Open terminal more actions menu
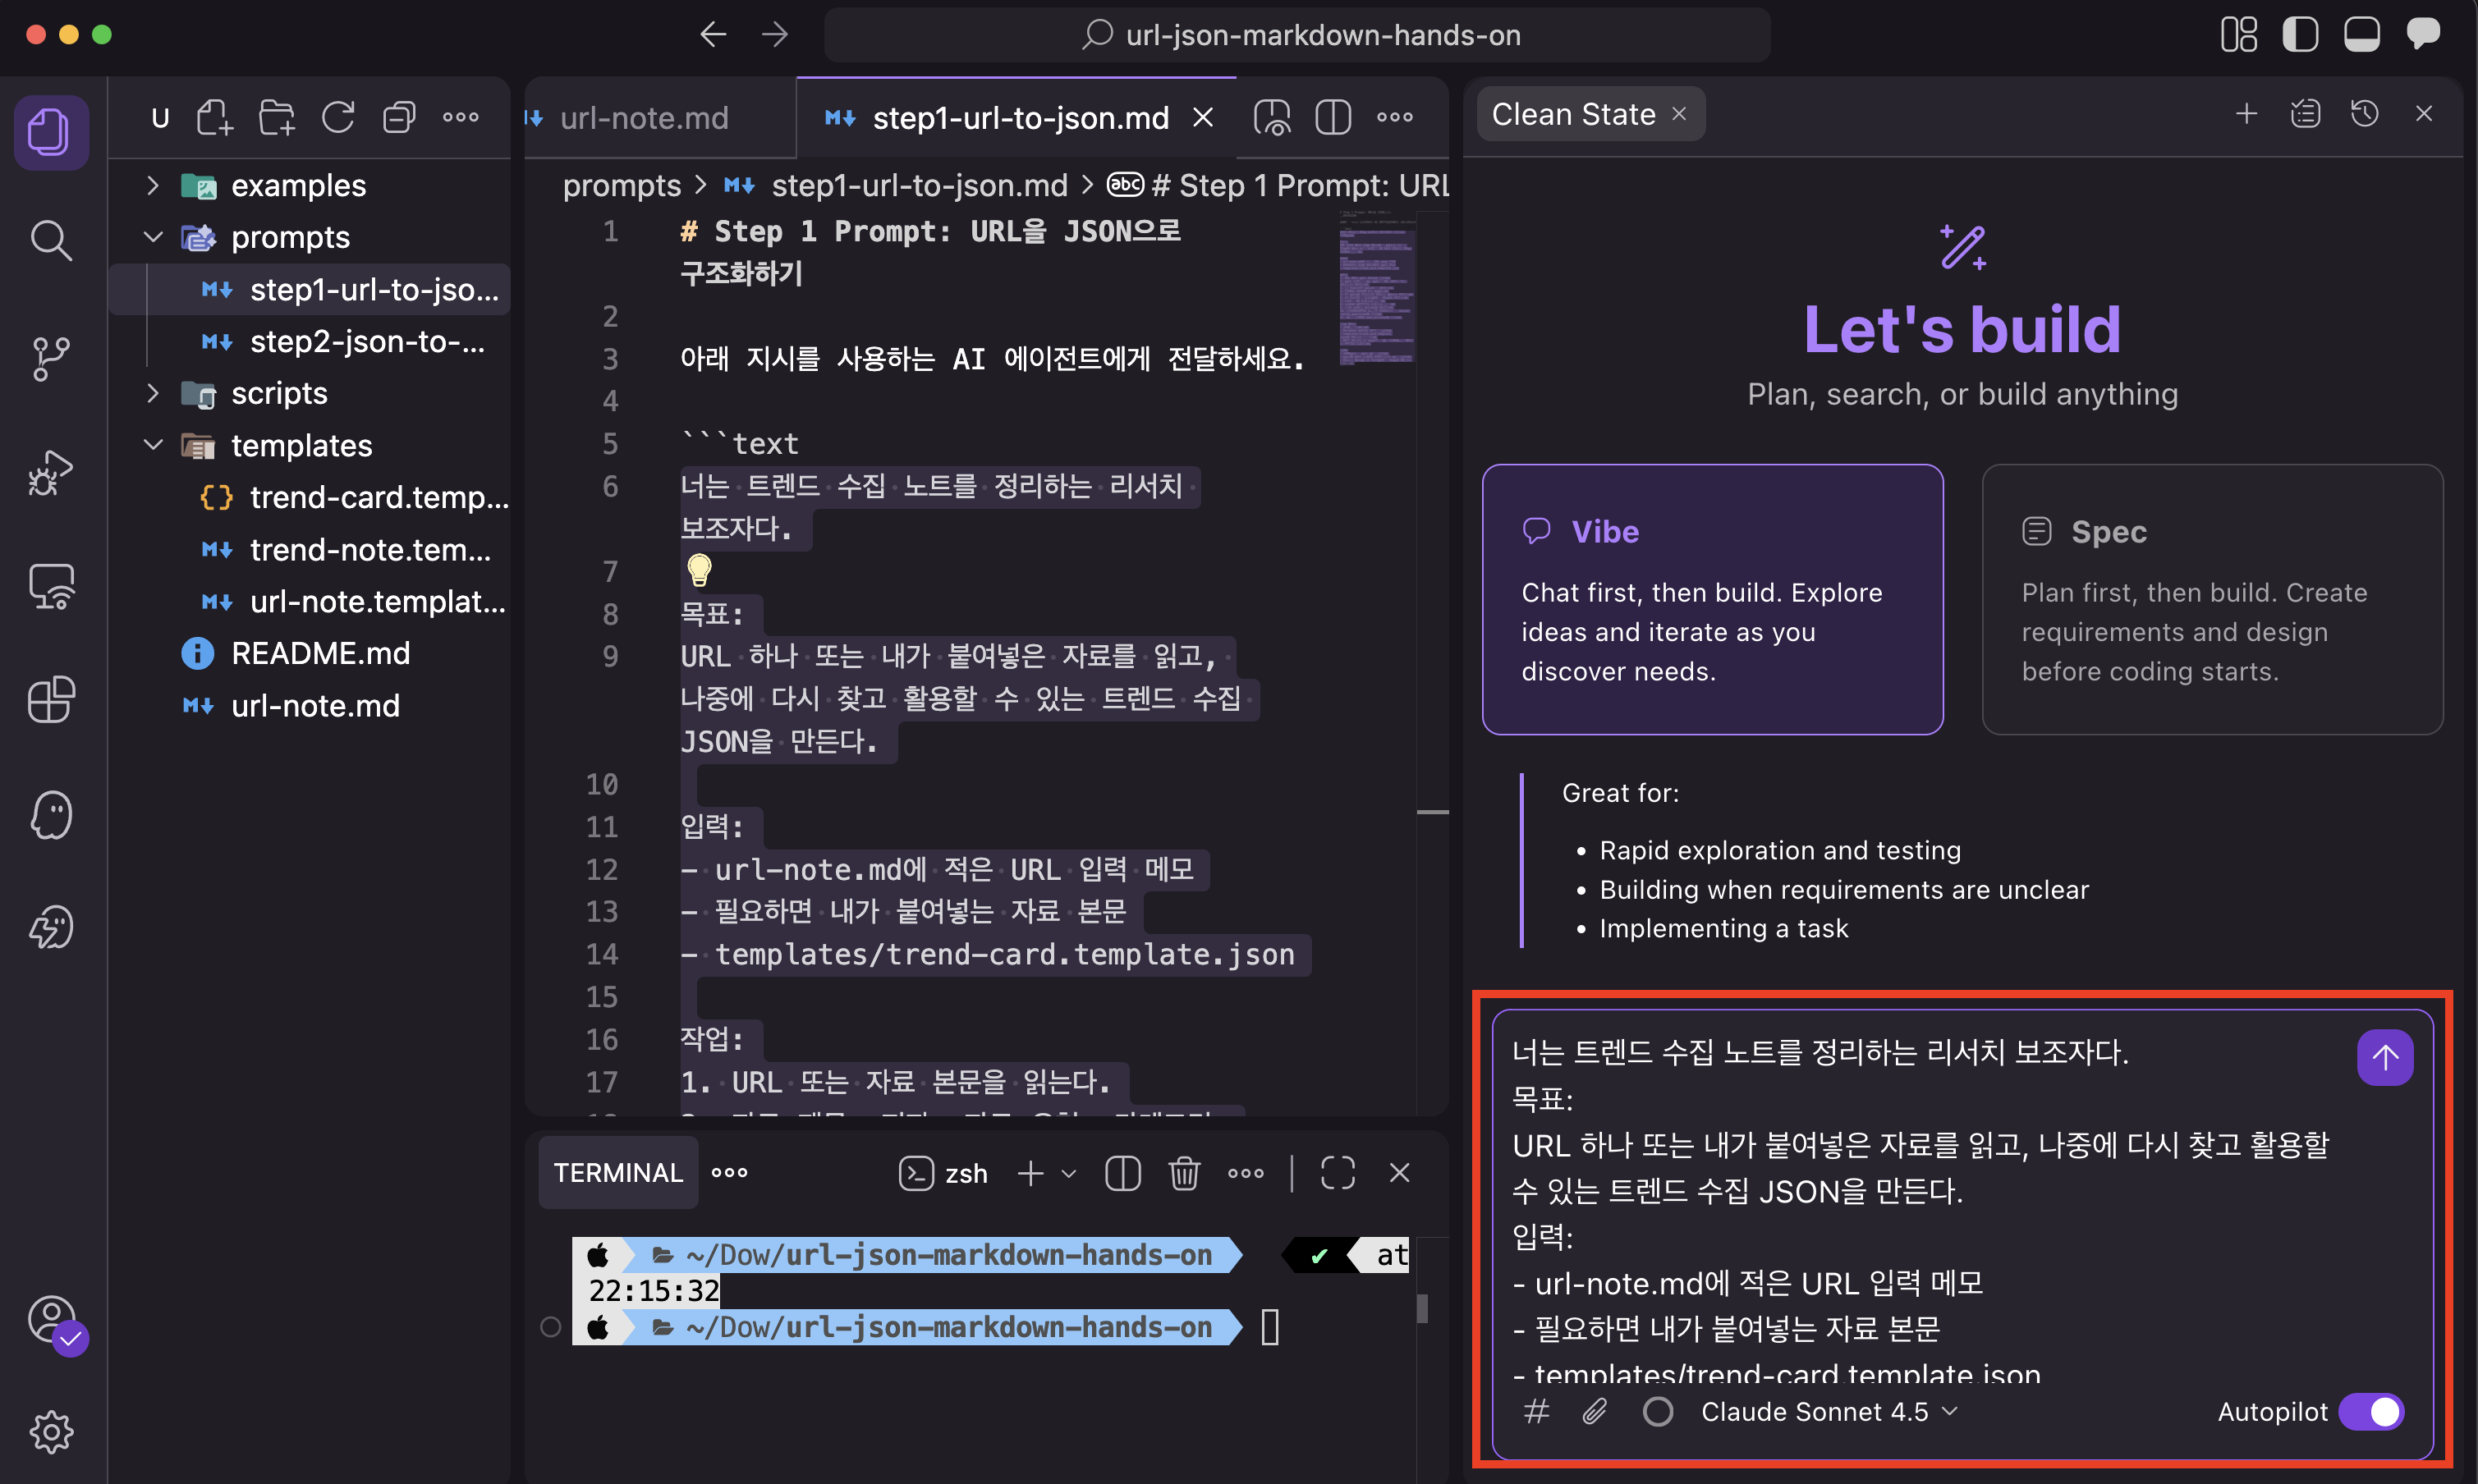 point(1246,1173)
